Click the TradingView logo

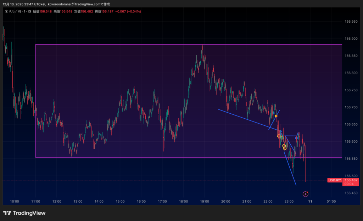24,213
